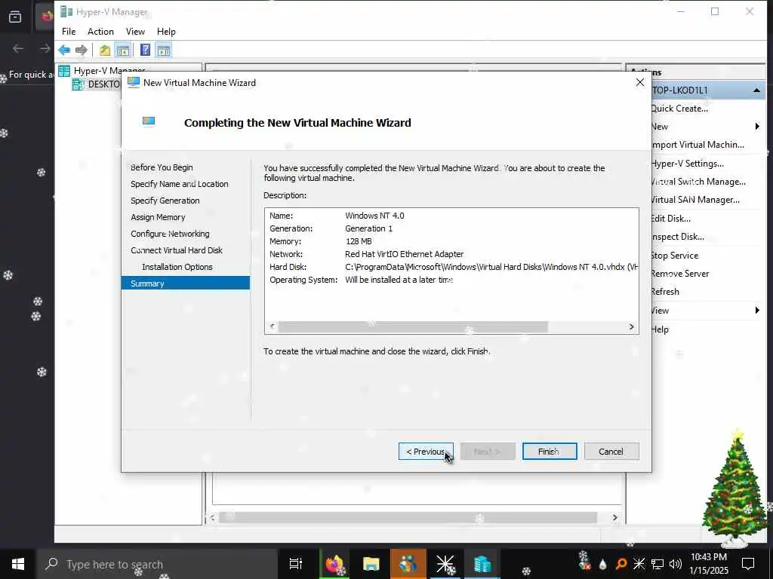Open the Windows Start menu
Screen dimensions: 773x579
point(18,564)
